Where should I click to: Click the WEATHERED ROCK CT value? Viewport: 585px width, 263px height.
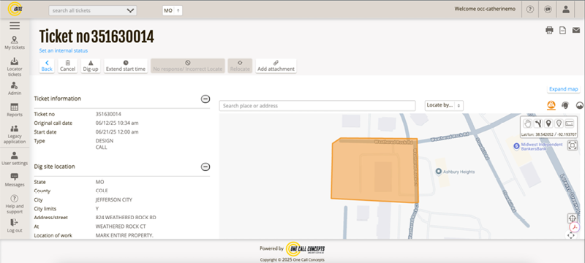121,226
